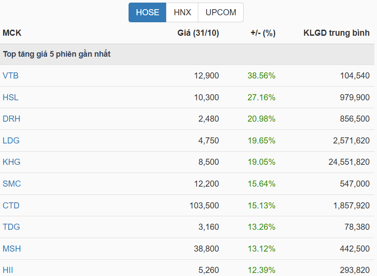Open the SMC stock link

(x=12, y=184)
